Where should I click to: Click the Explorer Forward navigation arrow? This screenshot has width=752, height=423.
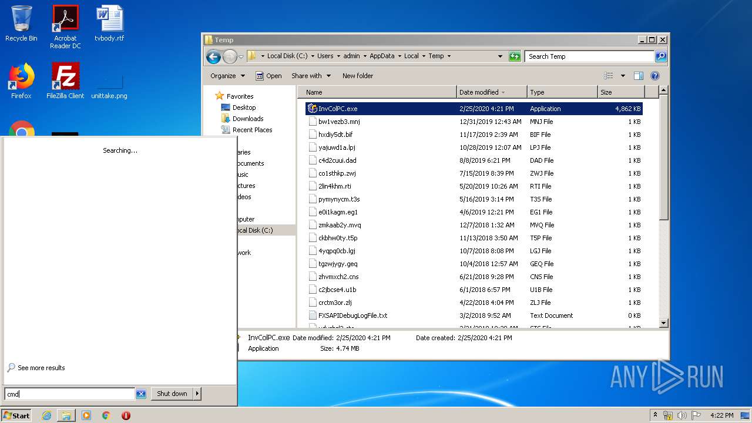(230, 56)
